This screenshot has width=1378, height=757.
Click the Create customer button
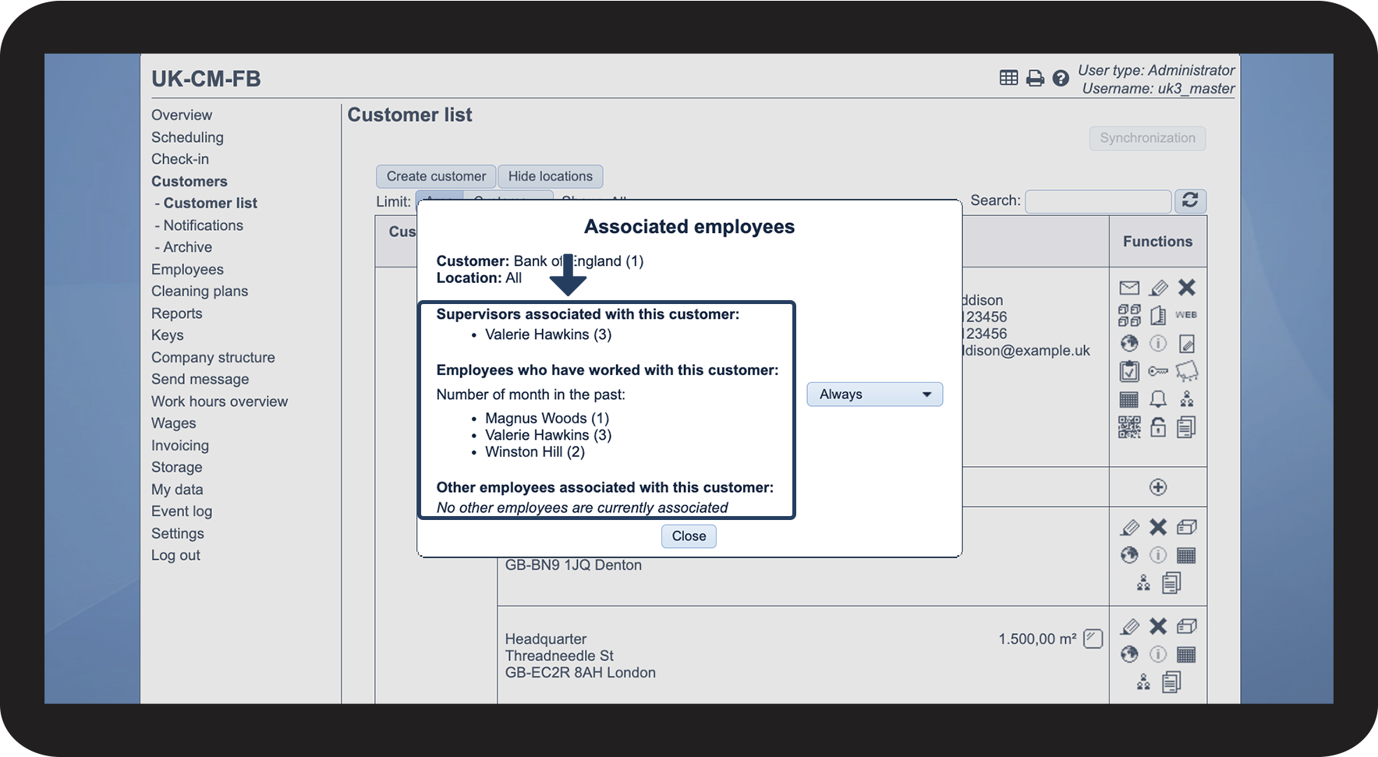click(436, 176)
